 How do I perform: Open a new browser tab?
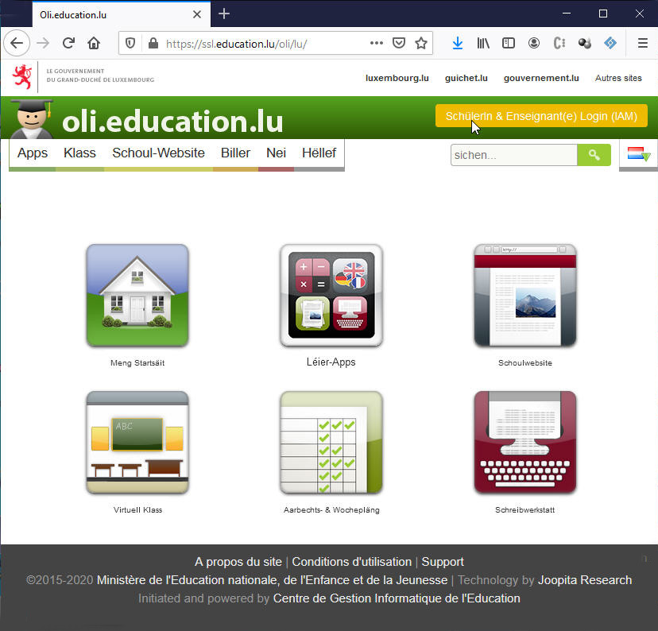[224, 14]
